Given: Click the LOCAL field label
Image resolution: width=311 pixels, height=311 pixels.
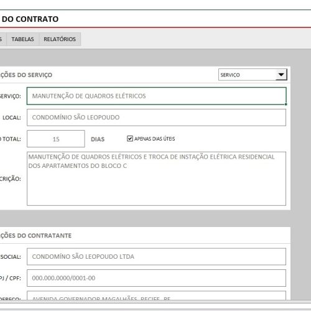Looking at the screenshot, I should [x=12, y=118].
